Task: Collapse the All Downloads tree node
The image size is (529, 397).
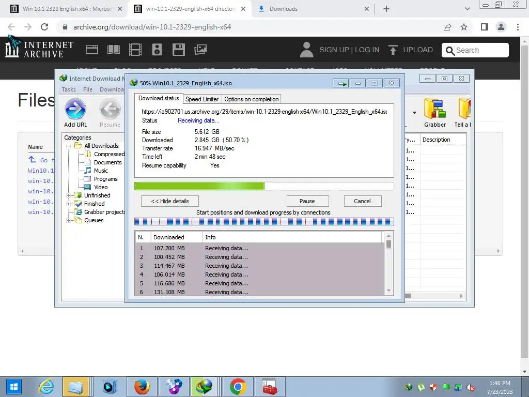Action: (x=69, y=146)
